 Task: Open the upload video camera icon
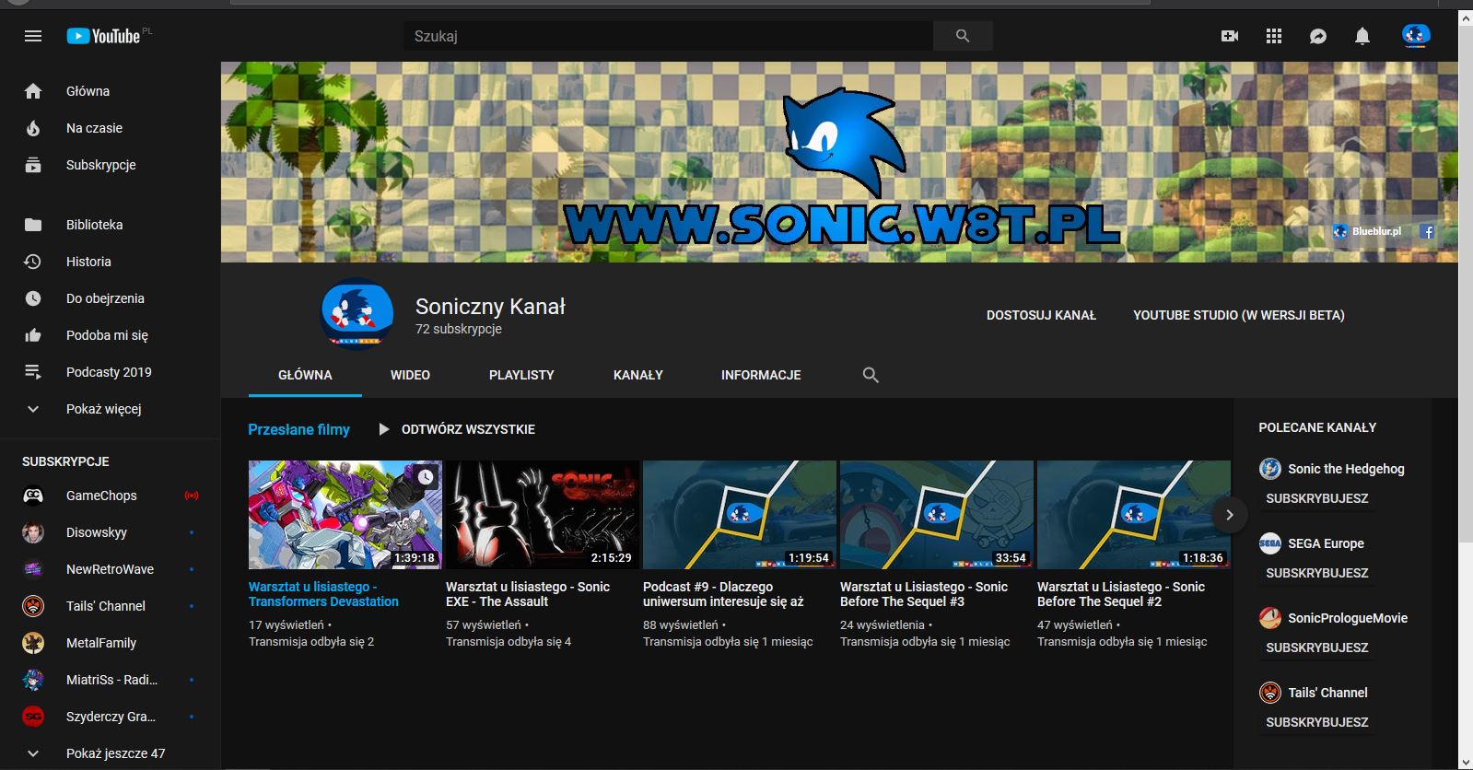pyautogui.click(x=1230, y=36)
